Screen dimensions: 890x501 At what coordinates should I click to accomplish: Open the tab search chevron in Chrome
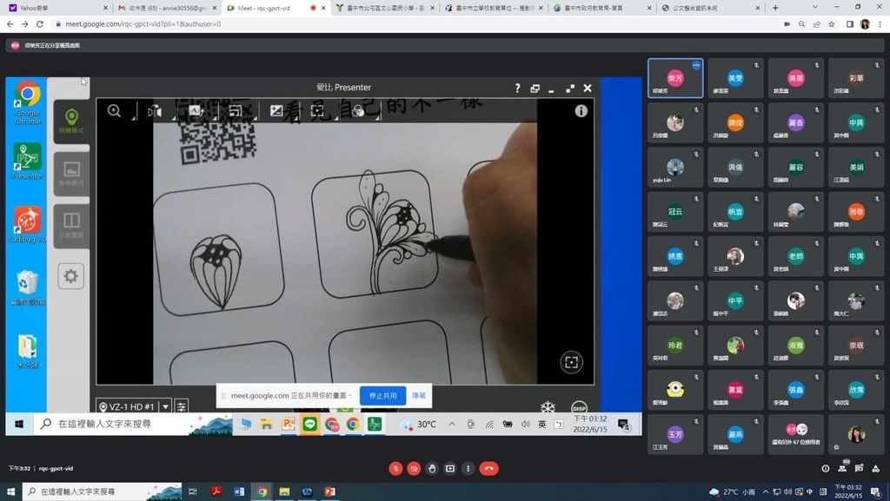(x=815, y=7)
